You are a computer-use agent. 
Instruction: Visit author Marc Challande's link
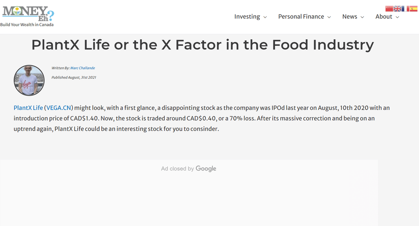(82, 68)
